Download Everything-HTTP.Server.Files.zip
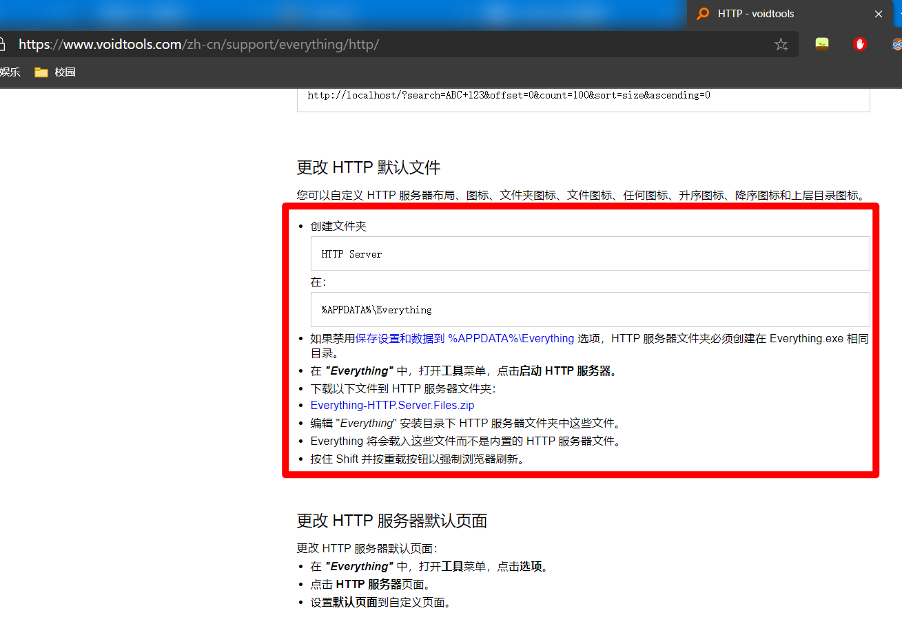 392,405
